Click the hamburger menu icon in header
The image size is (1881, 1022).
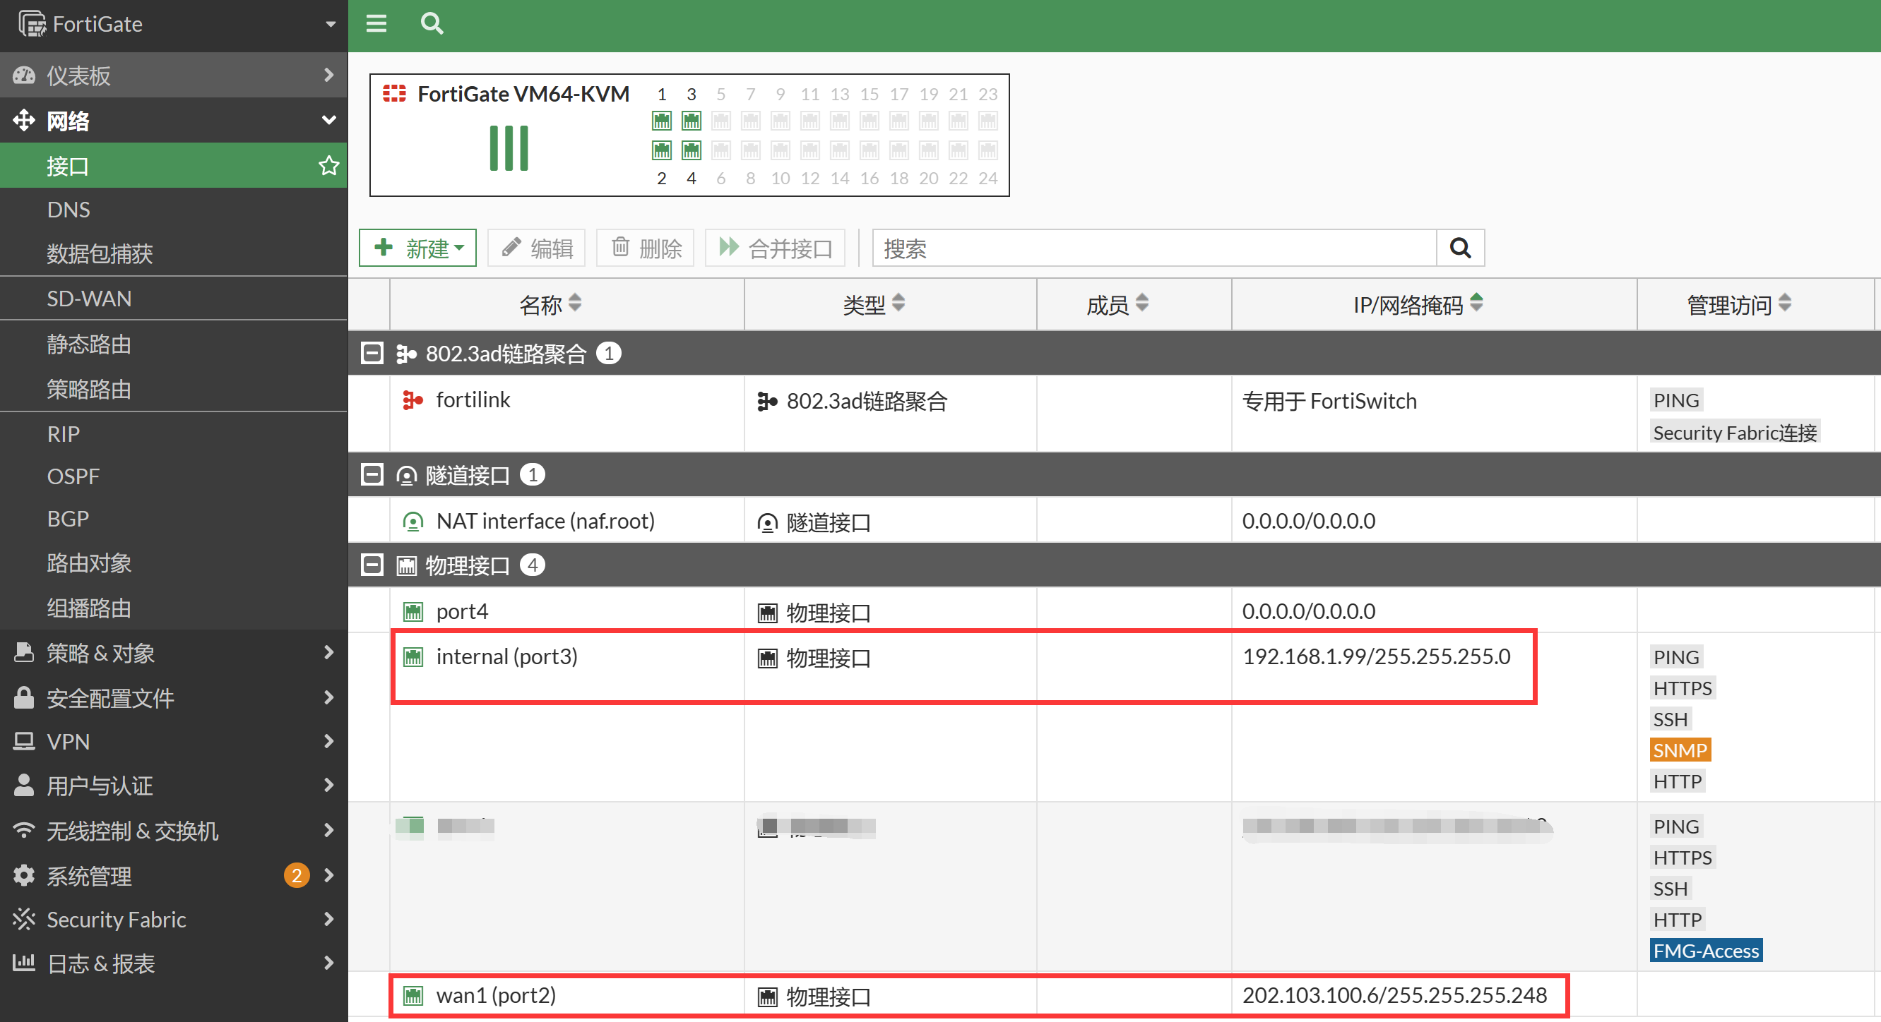(x=376, y=24)
